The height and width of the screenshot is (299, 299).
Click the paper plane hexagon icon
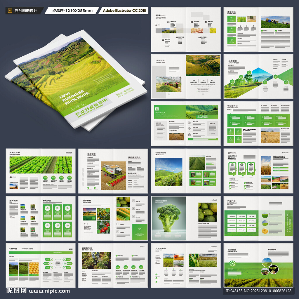tap(286, 82)
